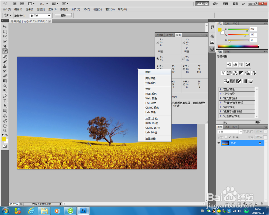269x215 pixels.
Task: Click the foreground color swatch in toolbox
Action: (4, 139)
